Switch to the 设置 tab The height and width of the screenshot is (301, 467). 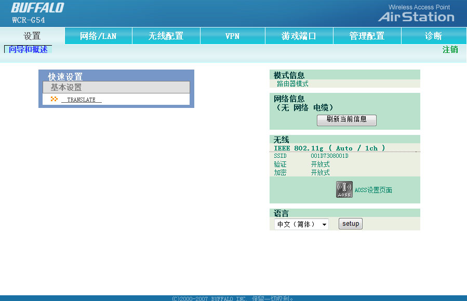[x=32, y=36]
